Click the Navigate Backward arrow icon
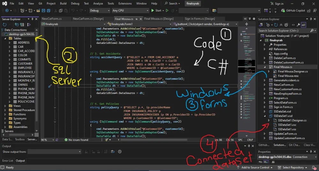Image resolution: width=319 pixels, height=171 pixels. click(7, 11)
